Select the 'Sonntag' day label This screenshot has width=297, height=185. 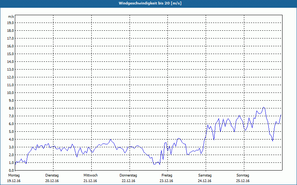(243, 175)
